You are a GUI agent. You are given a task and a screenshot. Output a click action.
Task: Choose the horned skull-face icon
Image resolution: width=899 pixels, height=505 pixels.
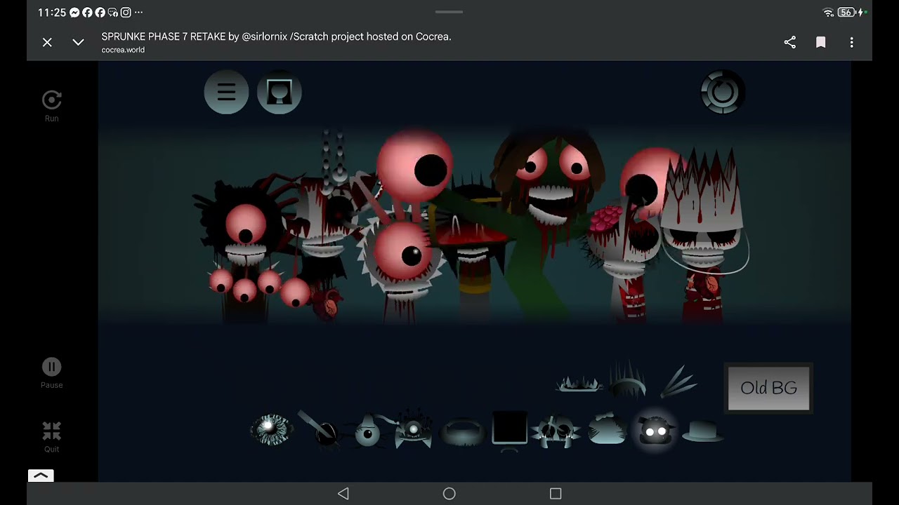tap(556, 431)
